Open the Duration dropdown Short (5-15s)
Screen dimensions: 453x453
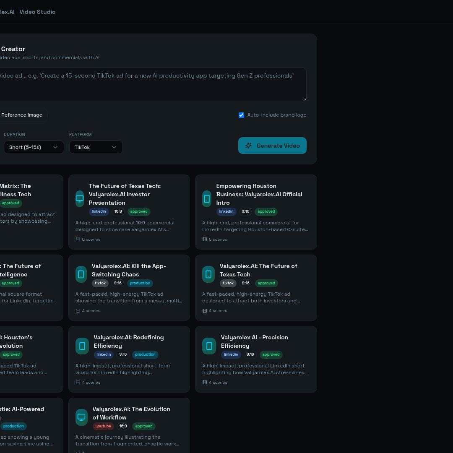point(34,147)
